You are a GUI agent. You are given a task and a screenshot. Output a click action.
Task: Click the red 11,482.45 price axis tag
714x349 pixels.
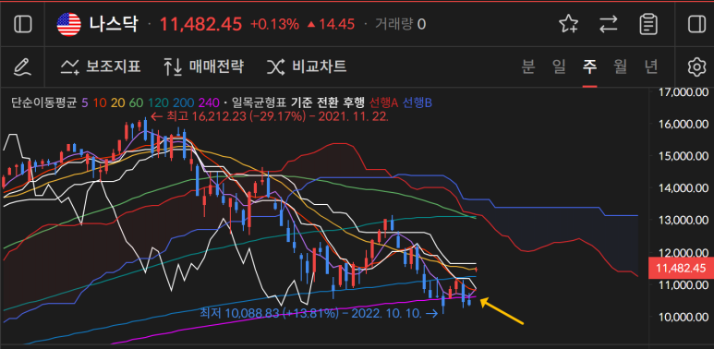click(681, 268)
